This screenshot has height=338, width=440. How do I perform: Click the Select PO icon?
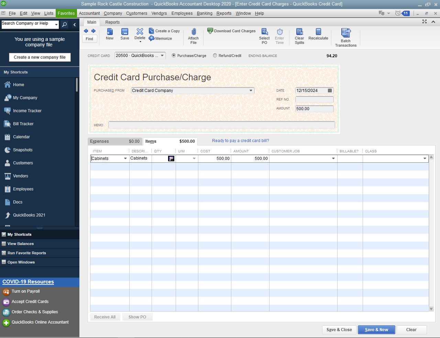(x=264, y=32)
